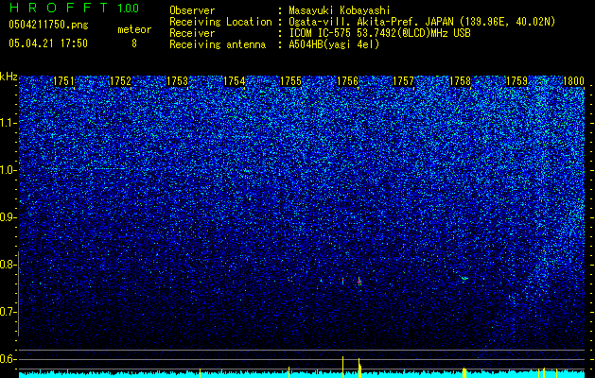The image size is (595, 378).
Task: Click the date stamp 05.04.21 17:50
Action: [x=48, y=43]
